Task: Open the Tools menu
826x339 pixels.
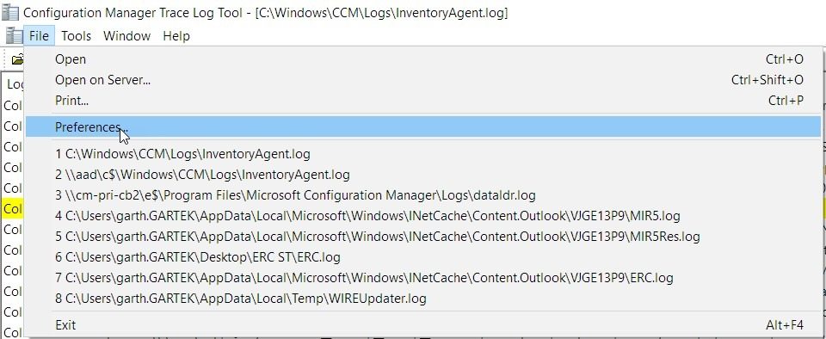Action: click(76, 36)
